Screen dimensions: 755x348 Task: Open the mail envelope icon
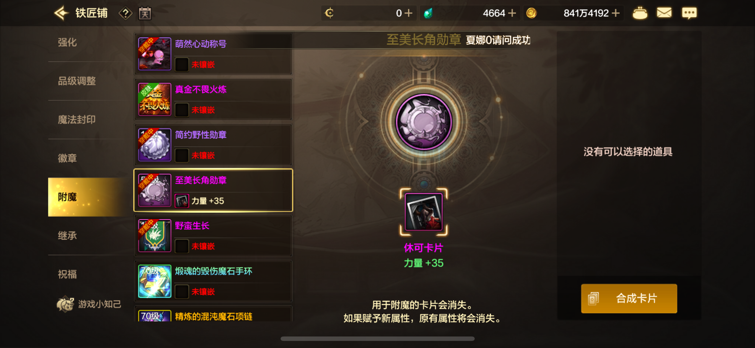pyautogui.click(x=664, y=13)
